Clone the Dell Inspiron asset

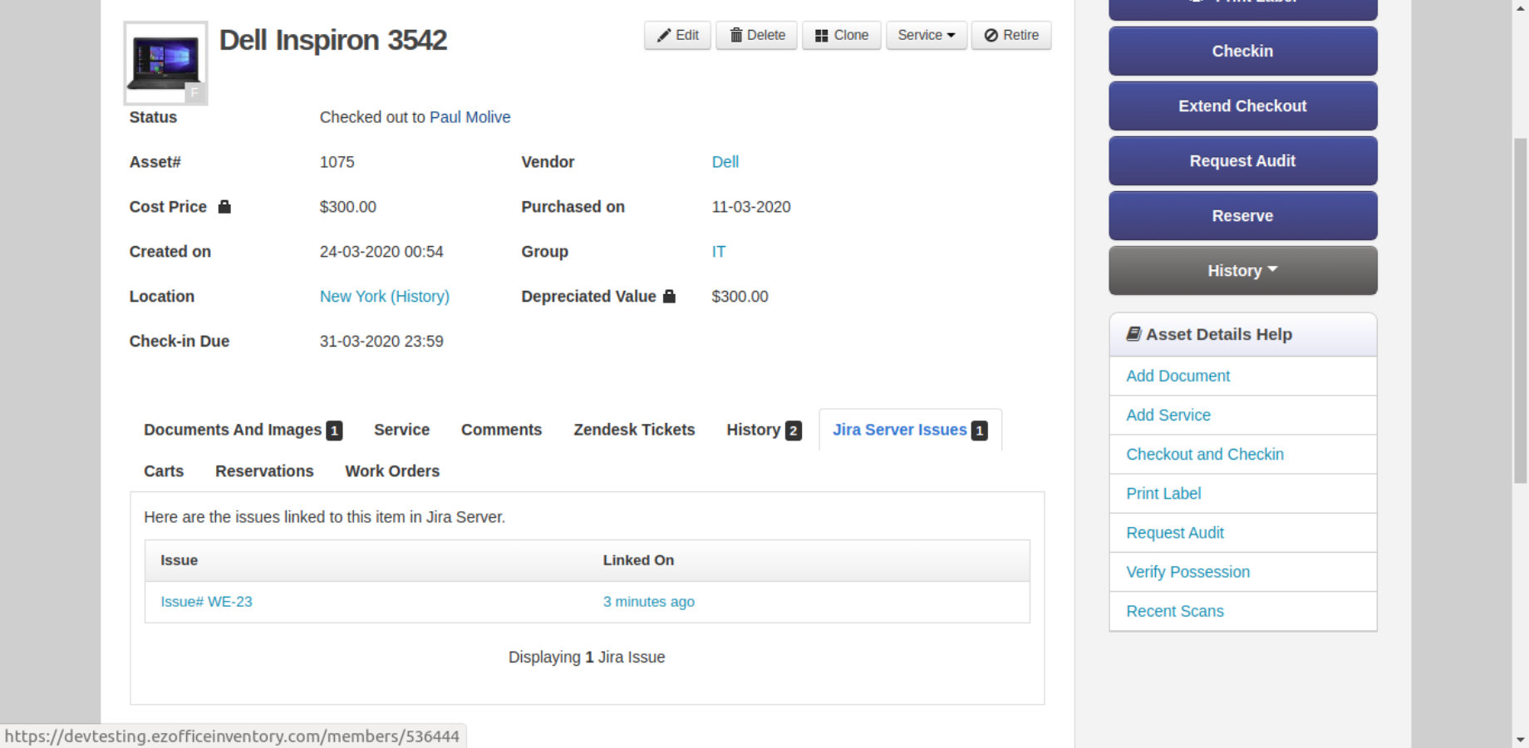841,35
